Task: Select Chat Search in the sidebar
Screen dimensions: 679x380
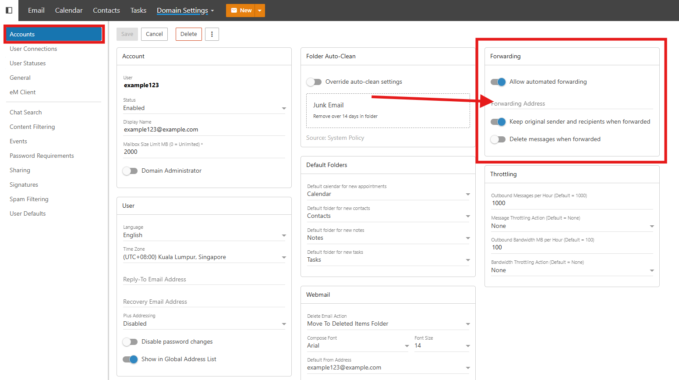Action: pyautogui.click(x=26, y=113)
